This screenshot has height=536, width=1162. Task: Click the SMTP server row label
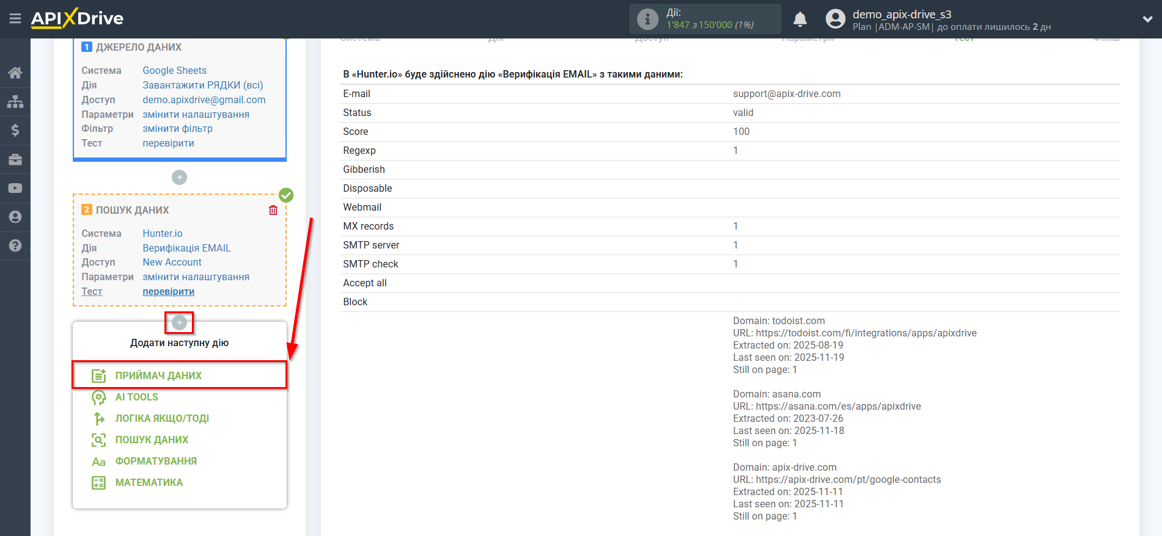pos(371,245)
